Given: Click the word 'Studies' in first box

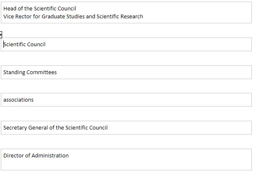Looking at the screenshot, I should 79,17.
